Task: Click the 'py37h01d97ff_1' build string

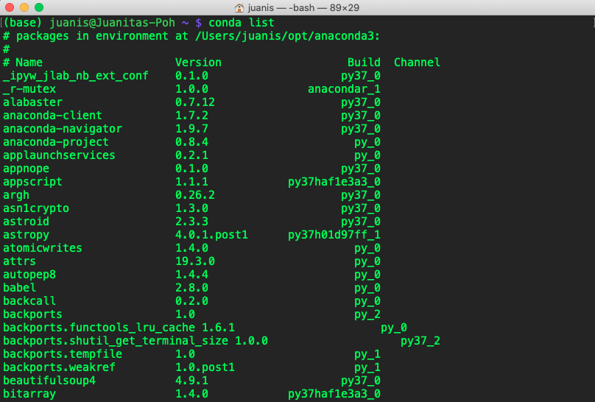Action: tap(334, 235)
